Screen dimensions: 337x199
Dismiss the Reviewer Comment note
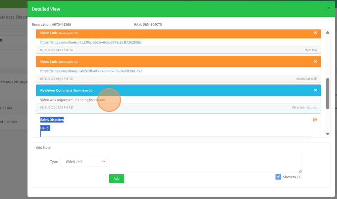(x=315, y=90)
